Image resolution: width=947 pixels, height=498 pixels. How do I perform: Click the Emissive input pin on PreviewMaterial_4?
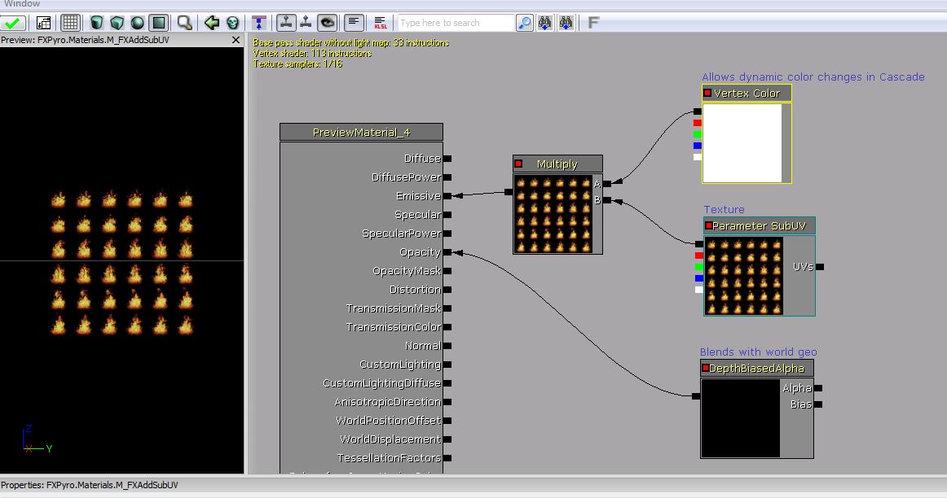pos(449,195)
